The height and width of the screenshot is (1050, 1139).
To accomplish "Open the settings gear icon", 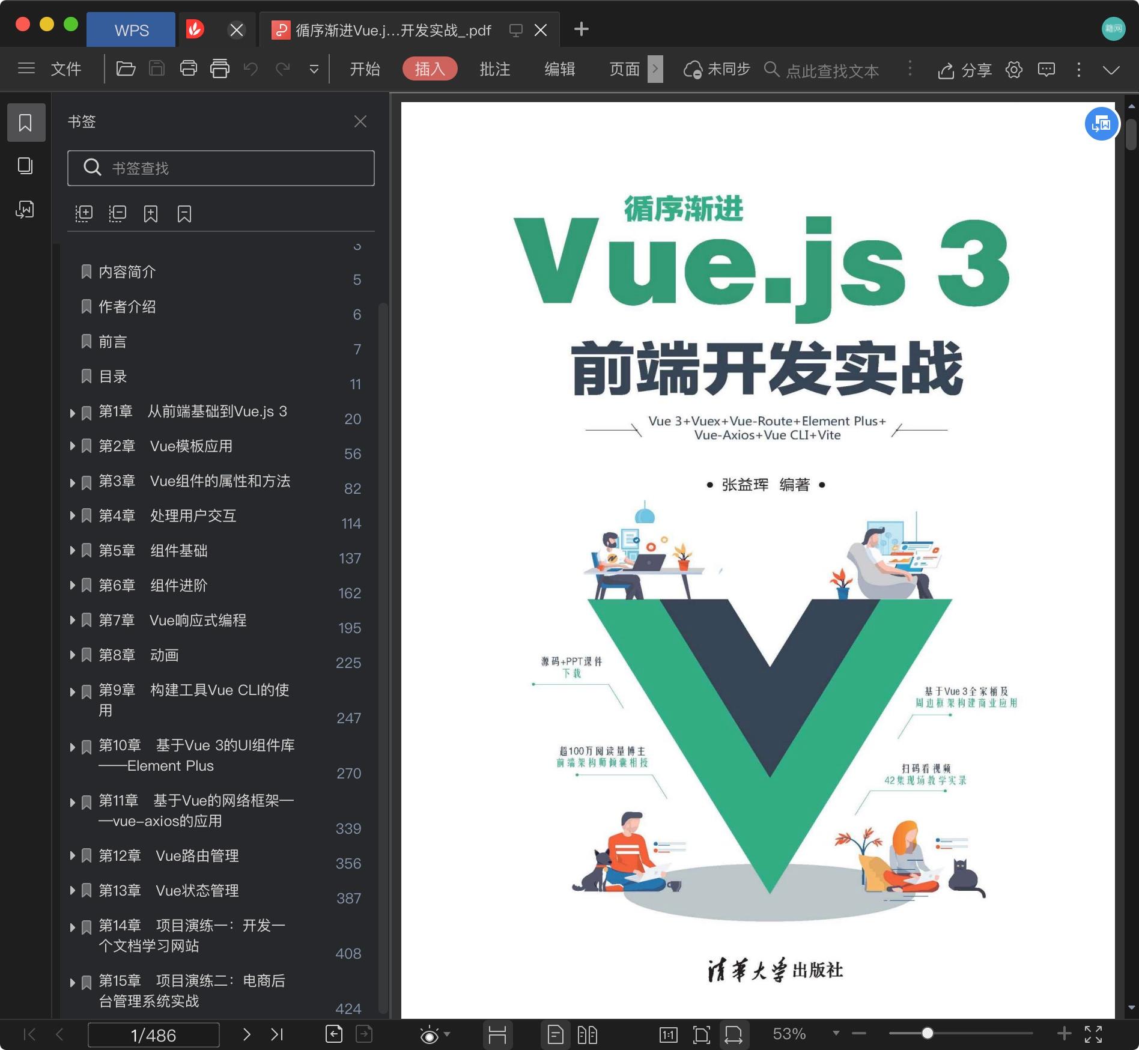I will pyautogui.click(x=1014, y=70).
